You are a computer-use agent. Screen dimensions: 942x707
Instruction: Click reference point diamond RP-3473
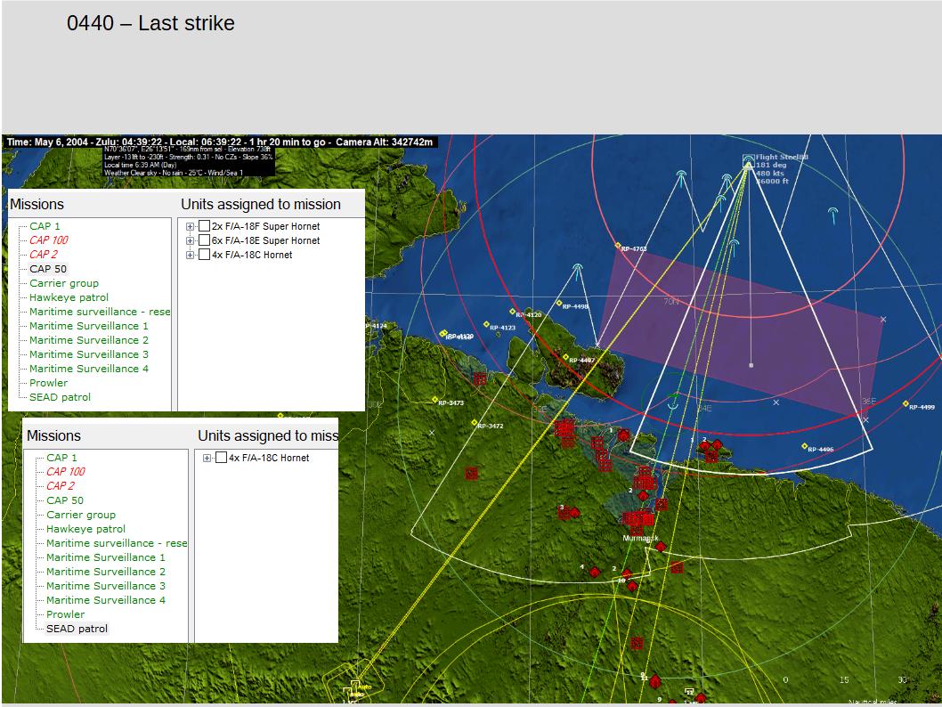point(435,400)
